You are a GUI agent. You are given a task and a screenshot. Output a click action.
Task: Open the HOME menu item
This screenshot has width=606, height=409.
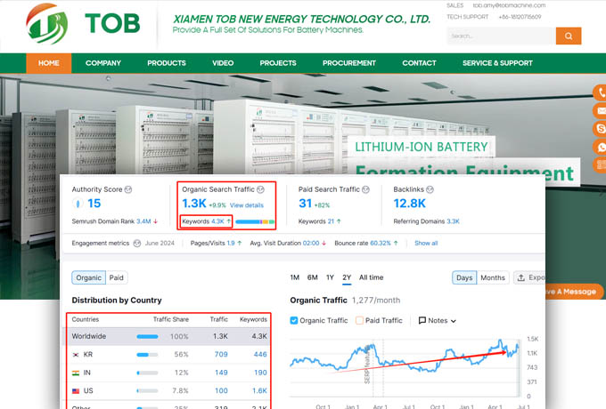point(49,63)
